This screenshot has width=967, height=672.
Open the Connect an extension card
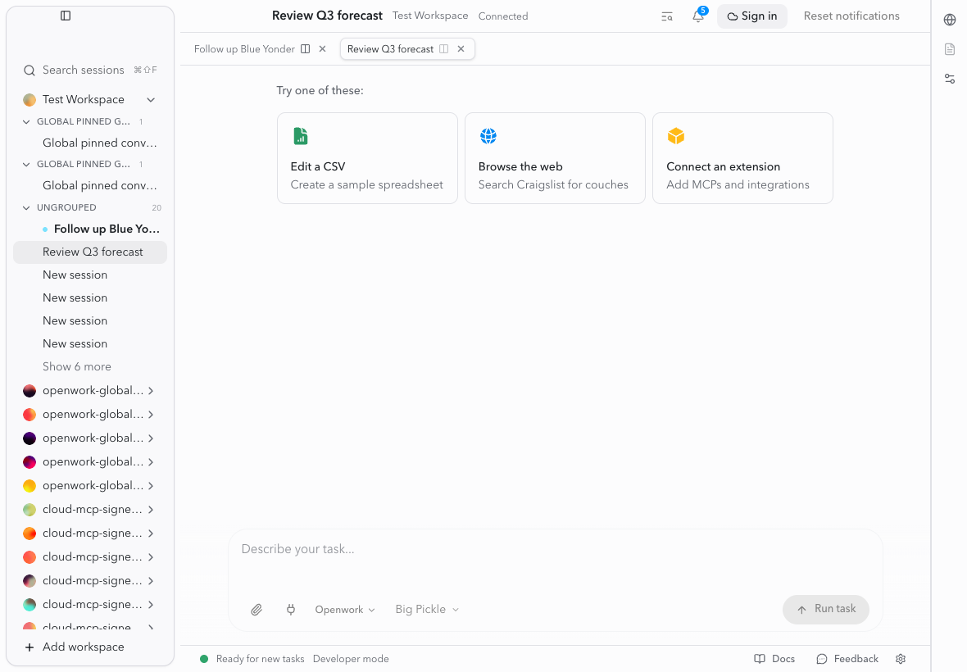743,158
